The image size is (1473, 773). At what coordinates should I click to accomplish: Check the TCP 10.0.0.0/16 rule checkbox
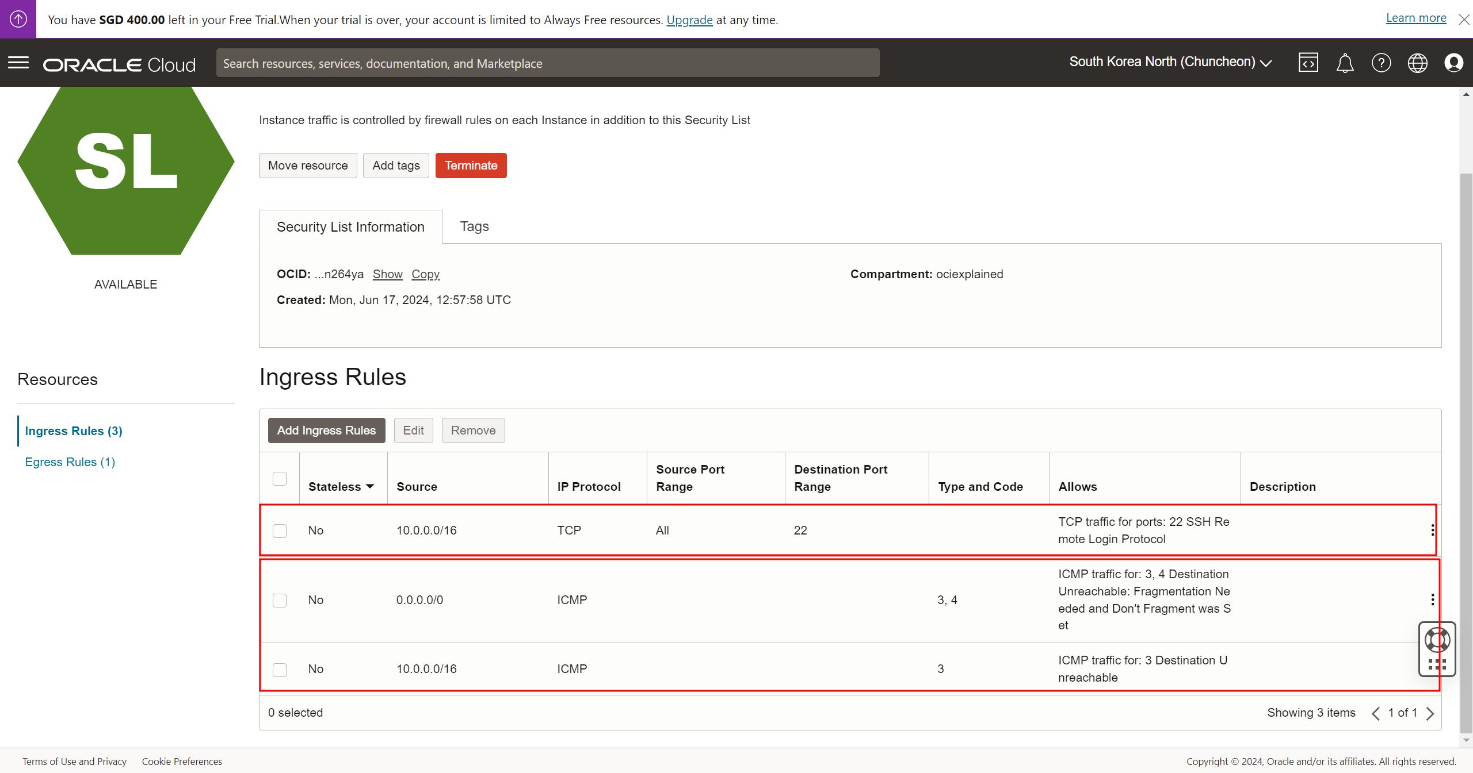280,530
